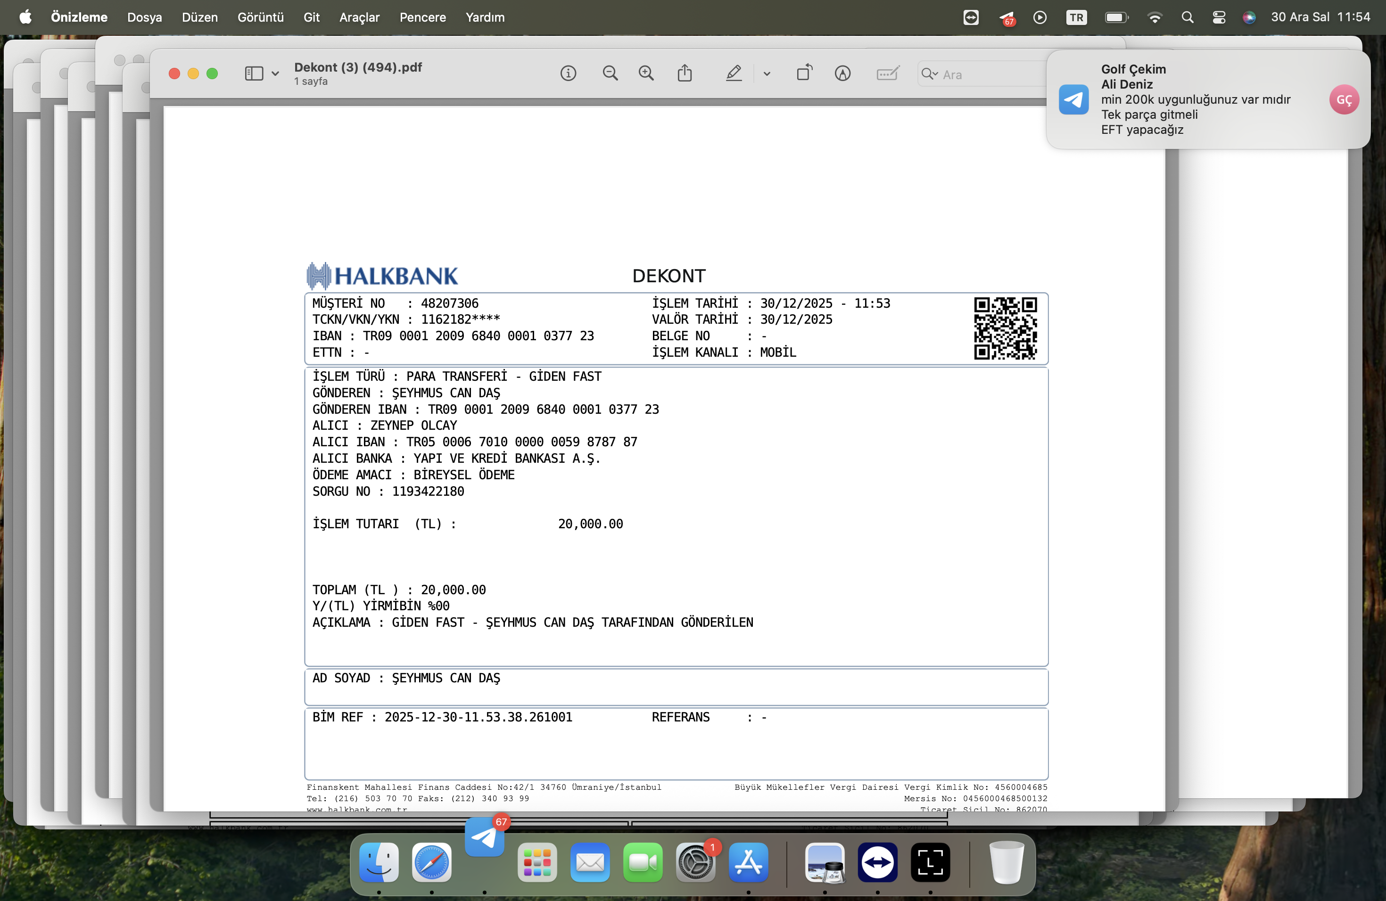This screenshot has width=1386, height=901.
Task: Click the DEKONT heading on the page
Action: 669,276
